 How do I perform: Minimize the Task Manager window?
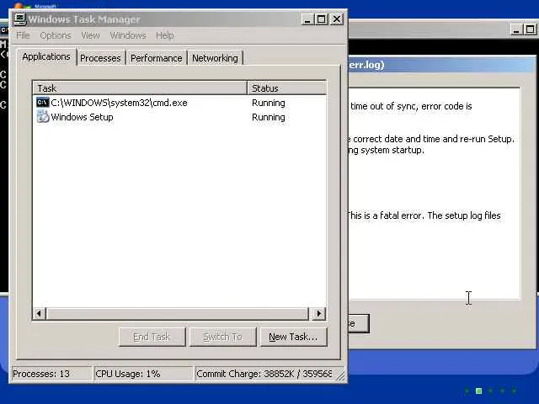coord(307,19)
